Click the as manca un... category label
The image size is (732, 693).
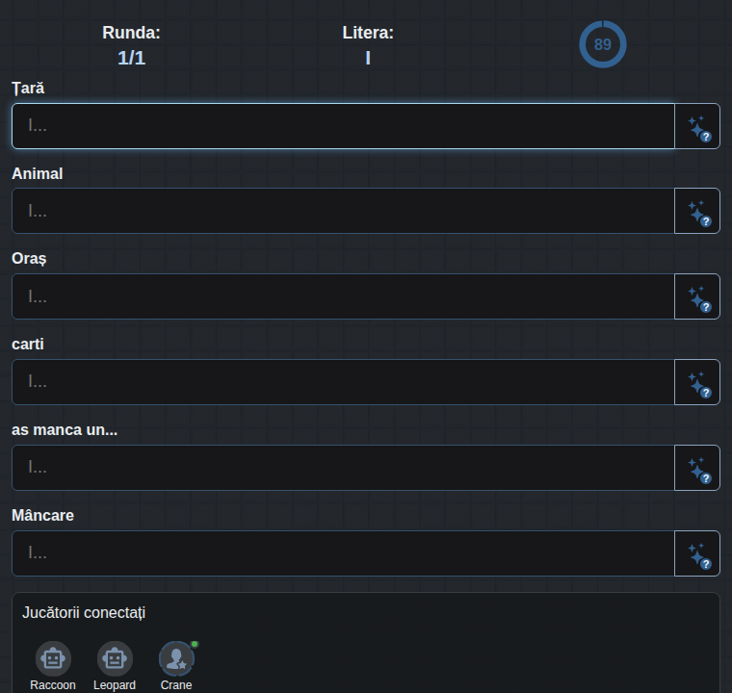pos(65,430)
